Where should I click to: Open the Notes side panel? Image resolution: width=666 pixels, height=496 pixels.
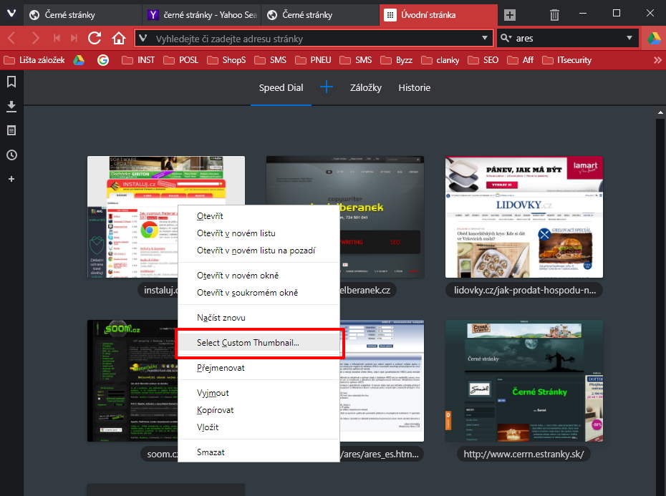[x=11, y=130]
